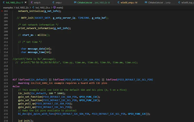The height and width of the screenshot is (122, 194).
Task: Click commented SNTP_init on line 204
Action: click(x=27, y=18)
